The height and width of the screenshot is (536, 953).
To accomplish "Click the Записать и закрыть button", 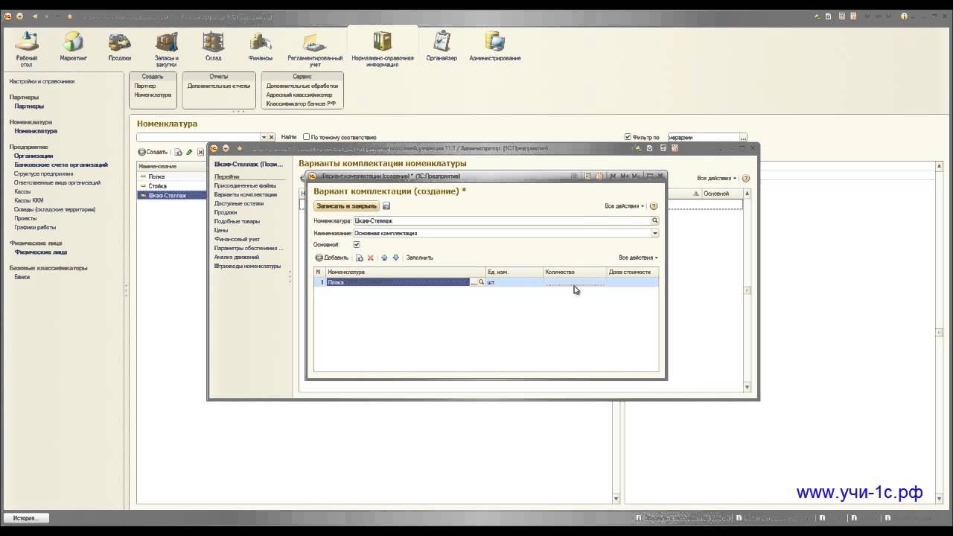I will pos(346,206).
